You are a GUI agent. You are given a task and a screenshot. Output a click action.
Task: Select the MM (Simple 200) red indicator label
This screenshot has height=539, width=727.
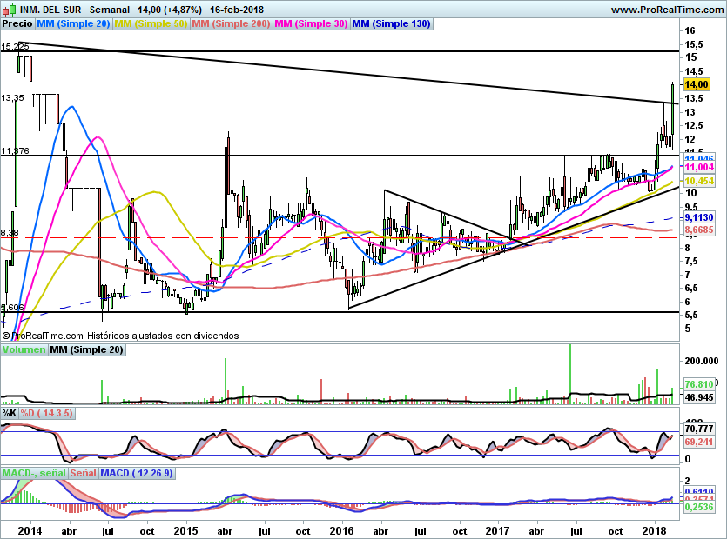tap(230, 24)
